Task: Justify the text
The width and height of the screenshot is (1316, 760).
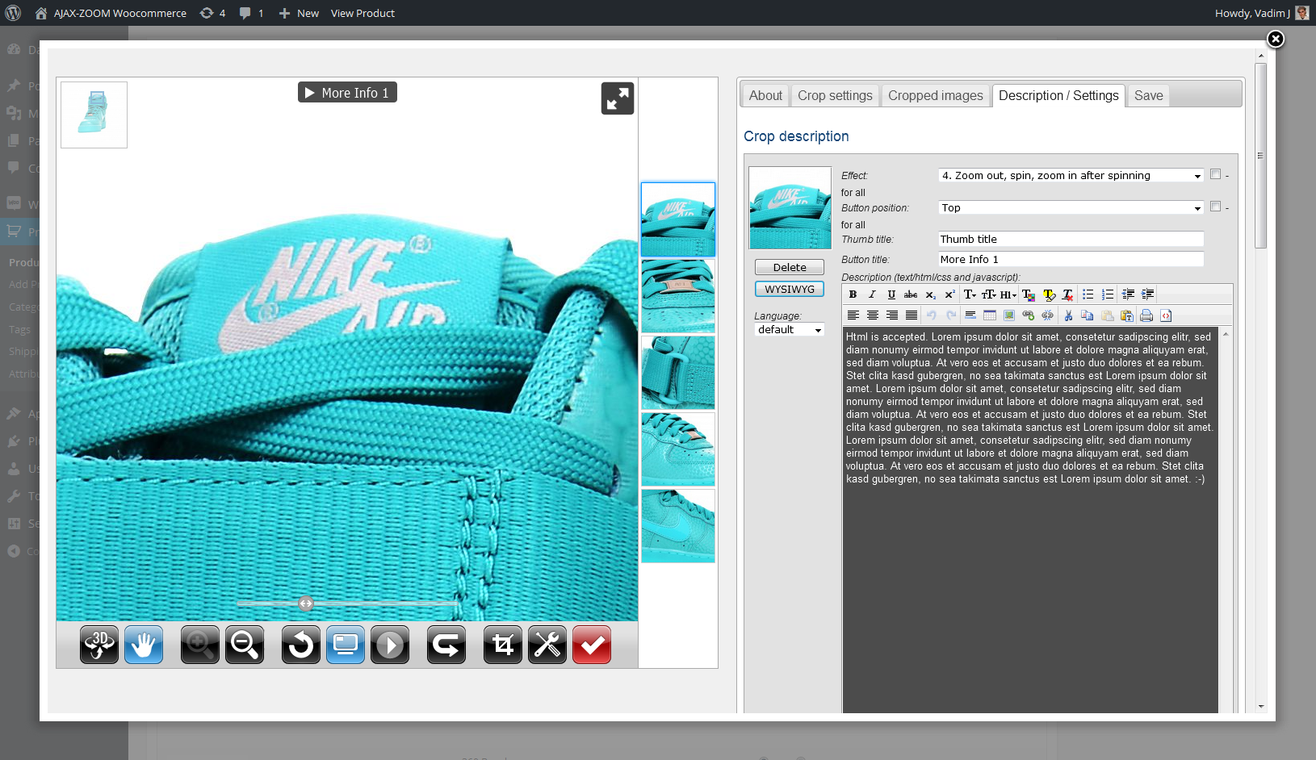Action: click(x=911, y=315)
